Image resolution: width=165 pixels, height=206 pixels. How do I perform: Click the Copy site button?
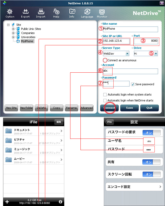click(x=57, y=108)
